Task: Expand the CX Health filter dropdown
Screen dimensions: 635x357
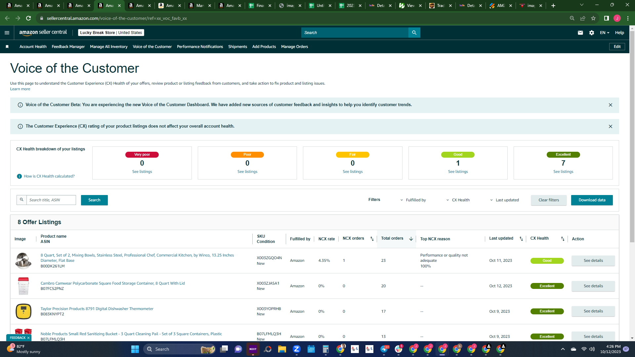Action: (x=458, y=200)
